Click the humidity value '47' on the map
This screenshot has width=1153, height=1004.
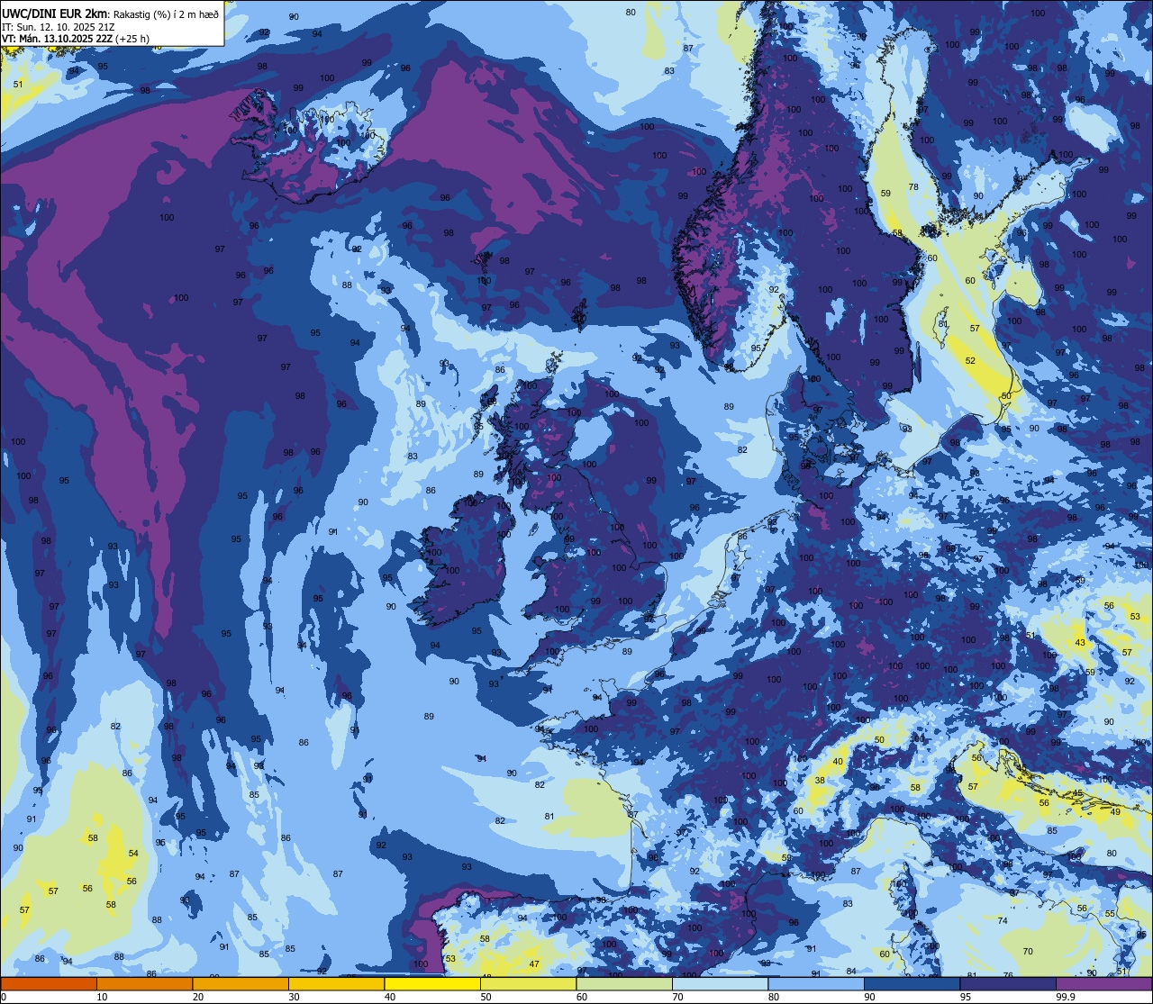pyautogui.click(x=534, y=964)
